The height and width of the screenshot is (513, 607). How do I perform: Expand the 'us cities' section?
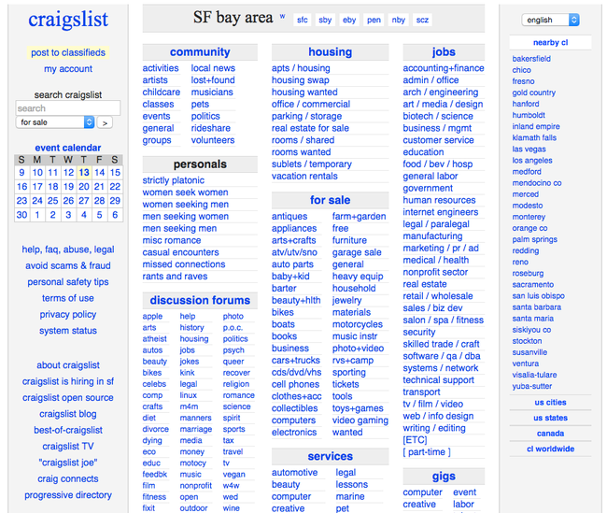click(x=550, y=403)
